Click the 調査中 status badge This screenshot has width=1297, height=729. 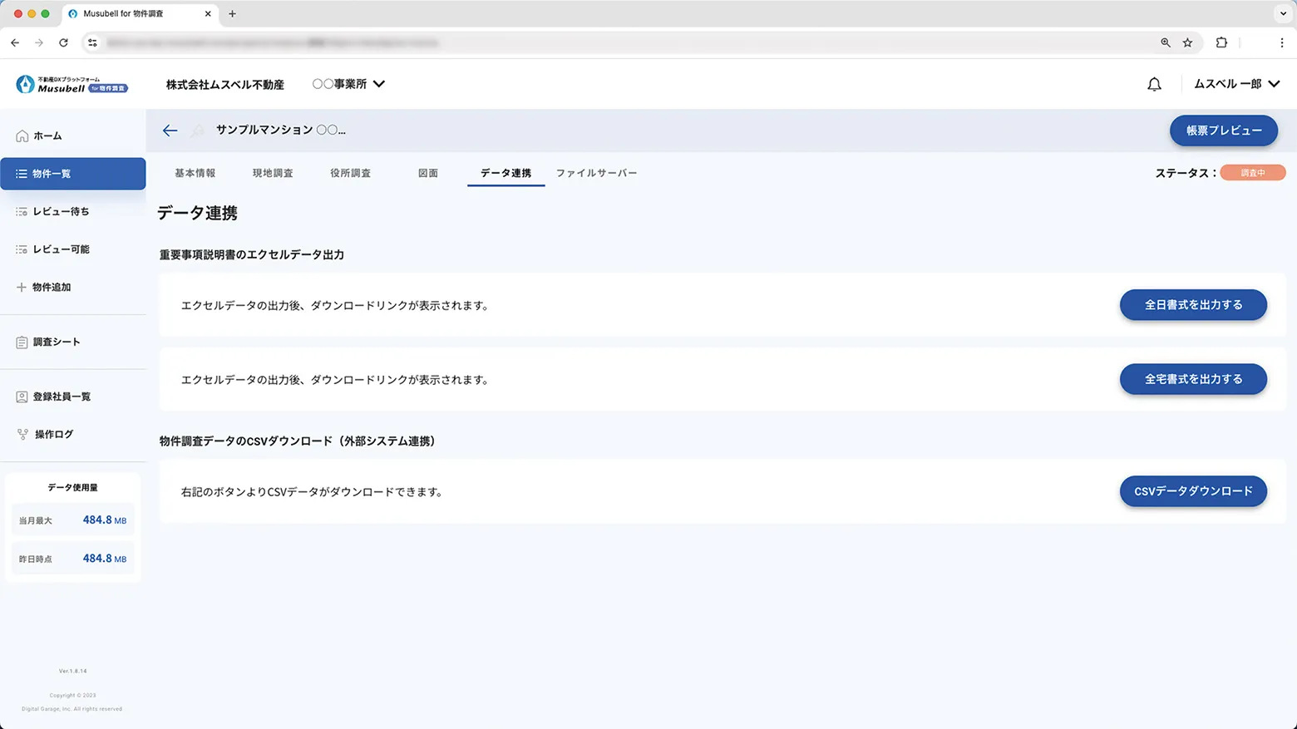pyautogui.click(x=1252, y=172)
